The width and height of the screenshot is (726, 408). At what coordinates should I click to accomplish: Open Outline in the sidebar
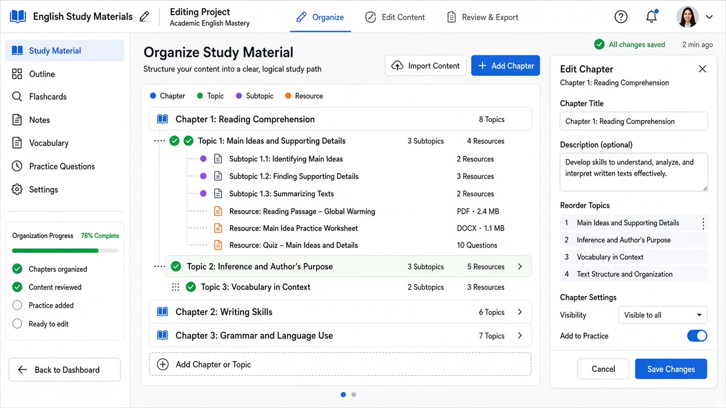(x=65, y=74)
